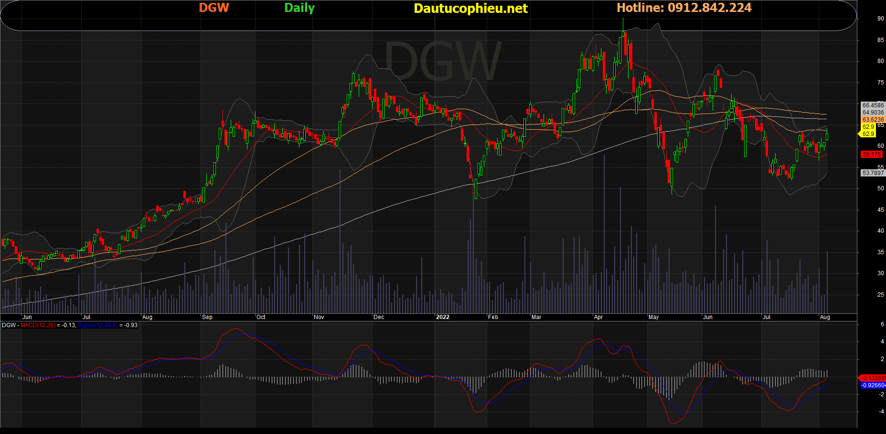Select the red 58.175 price tag
This screenshot has height=434, width=886.
tap(872, 155)
